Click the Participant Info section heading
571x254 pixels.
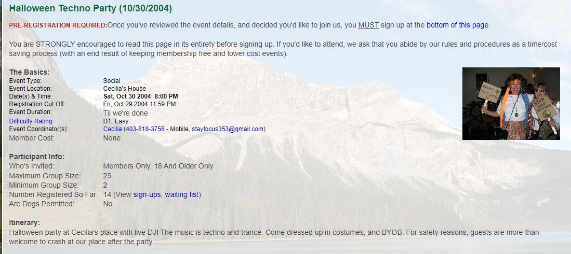pyautogui.click(x=37, y=157)
